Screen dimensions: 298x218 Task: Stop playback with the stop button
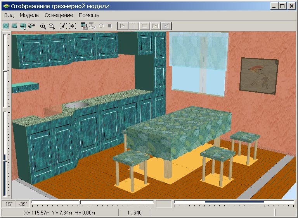[144, 26]
